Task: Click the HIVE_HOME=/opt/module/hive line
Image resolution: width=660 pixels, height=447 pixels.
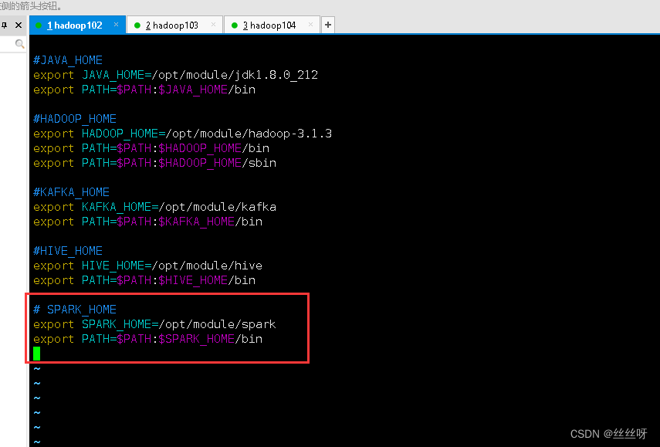Action: [x=147, y=266]
